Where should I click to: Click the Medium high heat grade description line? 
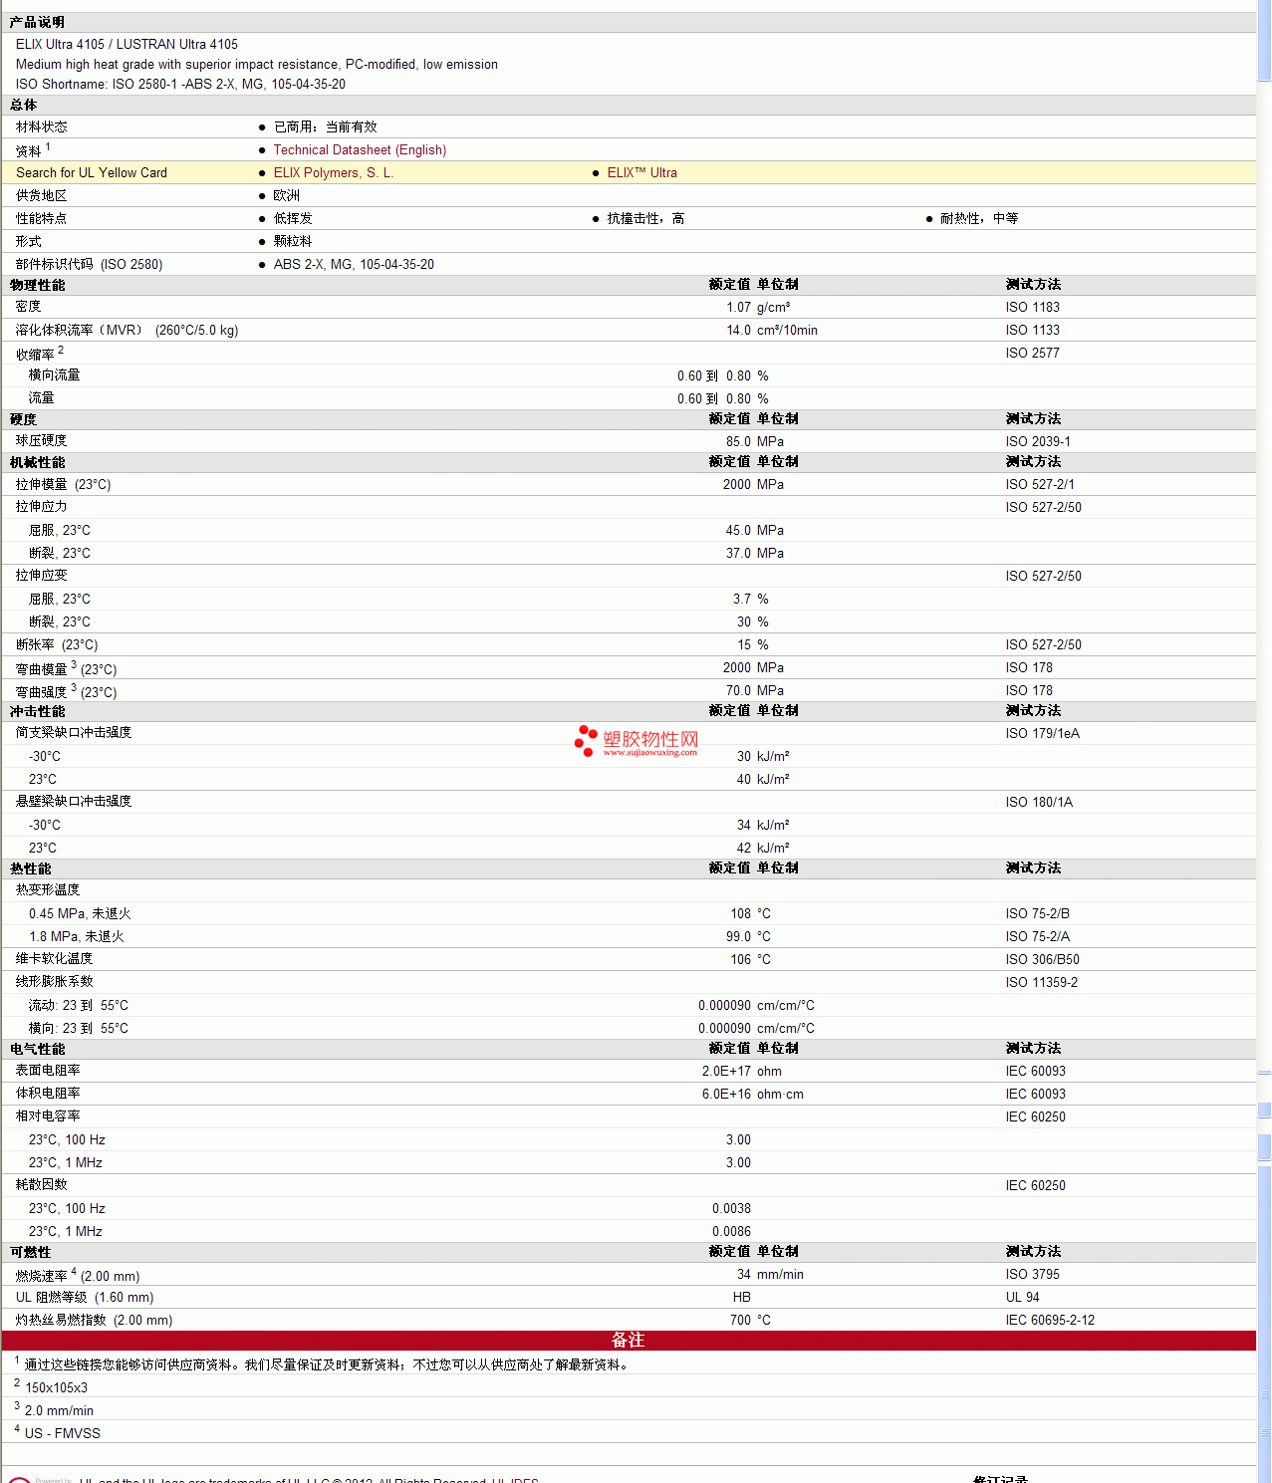257,64
